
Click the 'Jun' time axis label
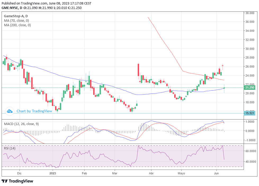[216, 173]
